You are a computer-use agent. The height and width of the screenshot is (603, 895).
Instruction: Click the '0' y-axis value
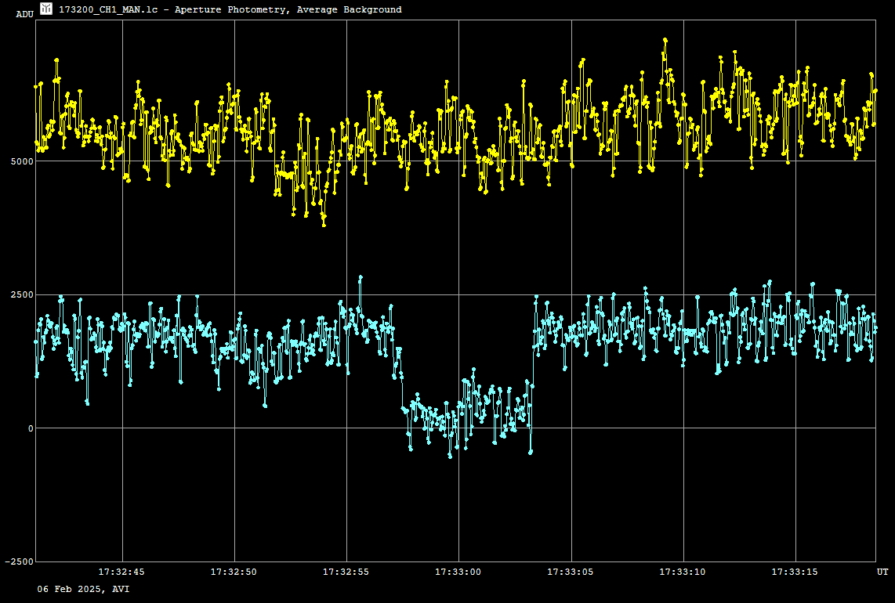click(x=31, y=428)
